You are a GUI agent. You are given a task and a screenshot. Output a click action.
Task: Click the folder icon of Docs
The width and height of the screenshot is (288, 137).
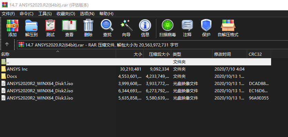(x=3, y=76)
